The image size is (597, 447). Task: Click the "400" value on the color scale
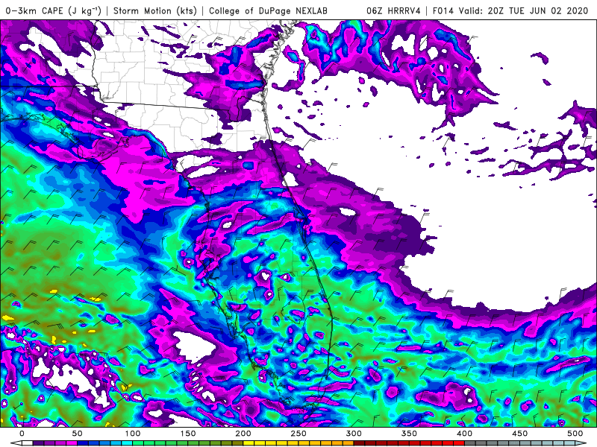pos(464,434)
